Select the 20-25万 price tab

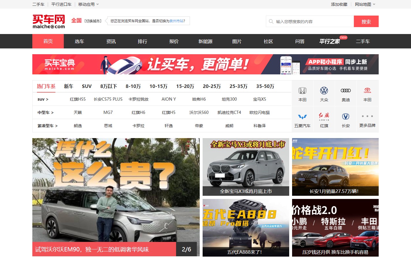point(212,86)
